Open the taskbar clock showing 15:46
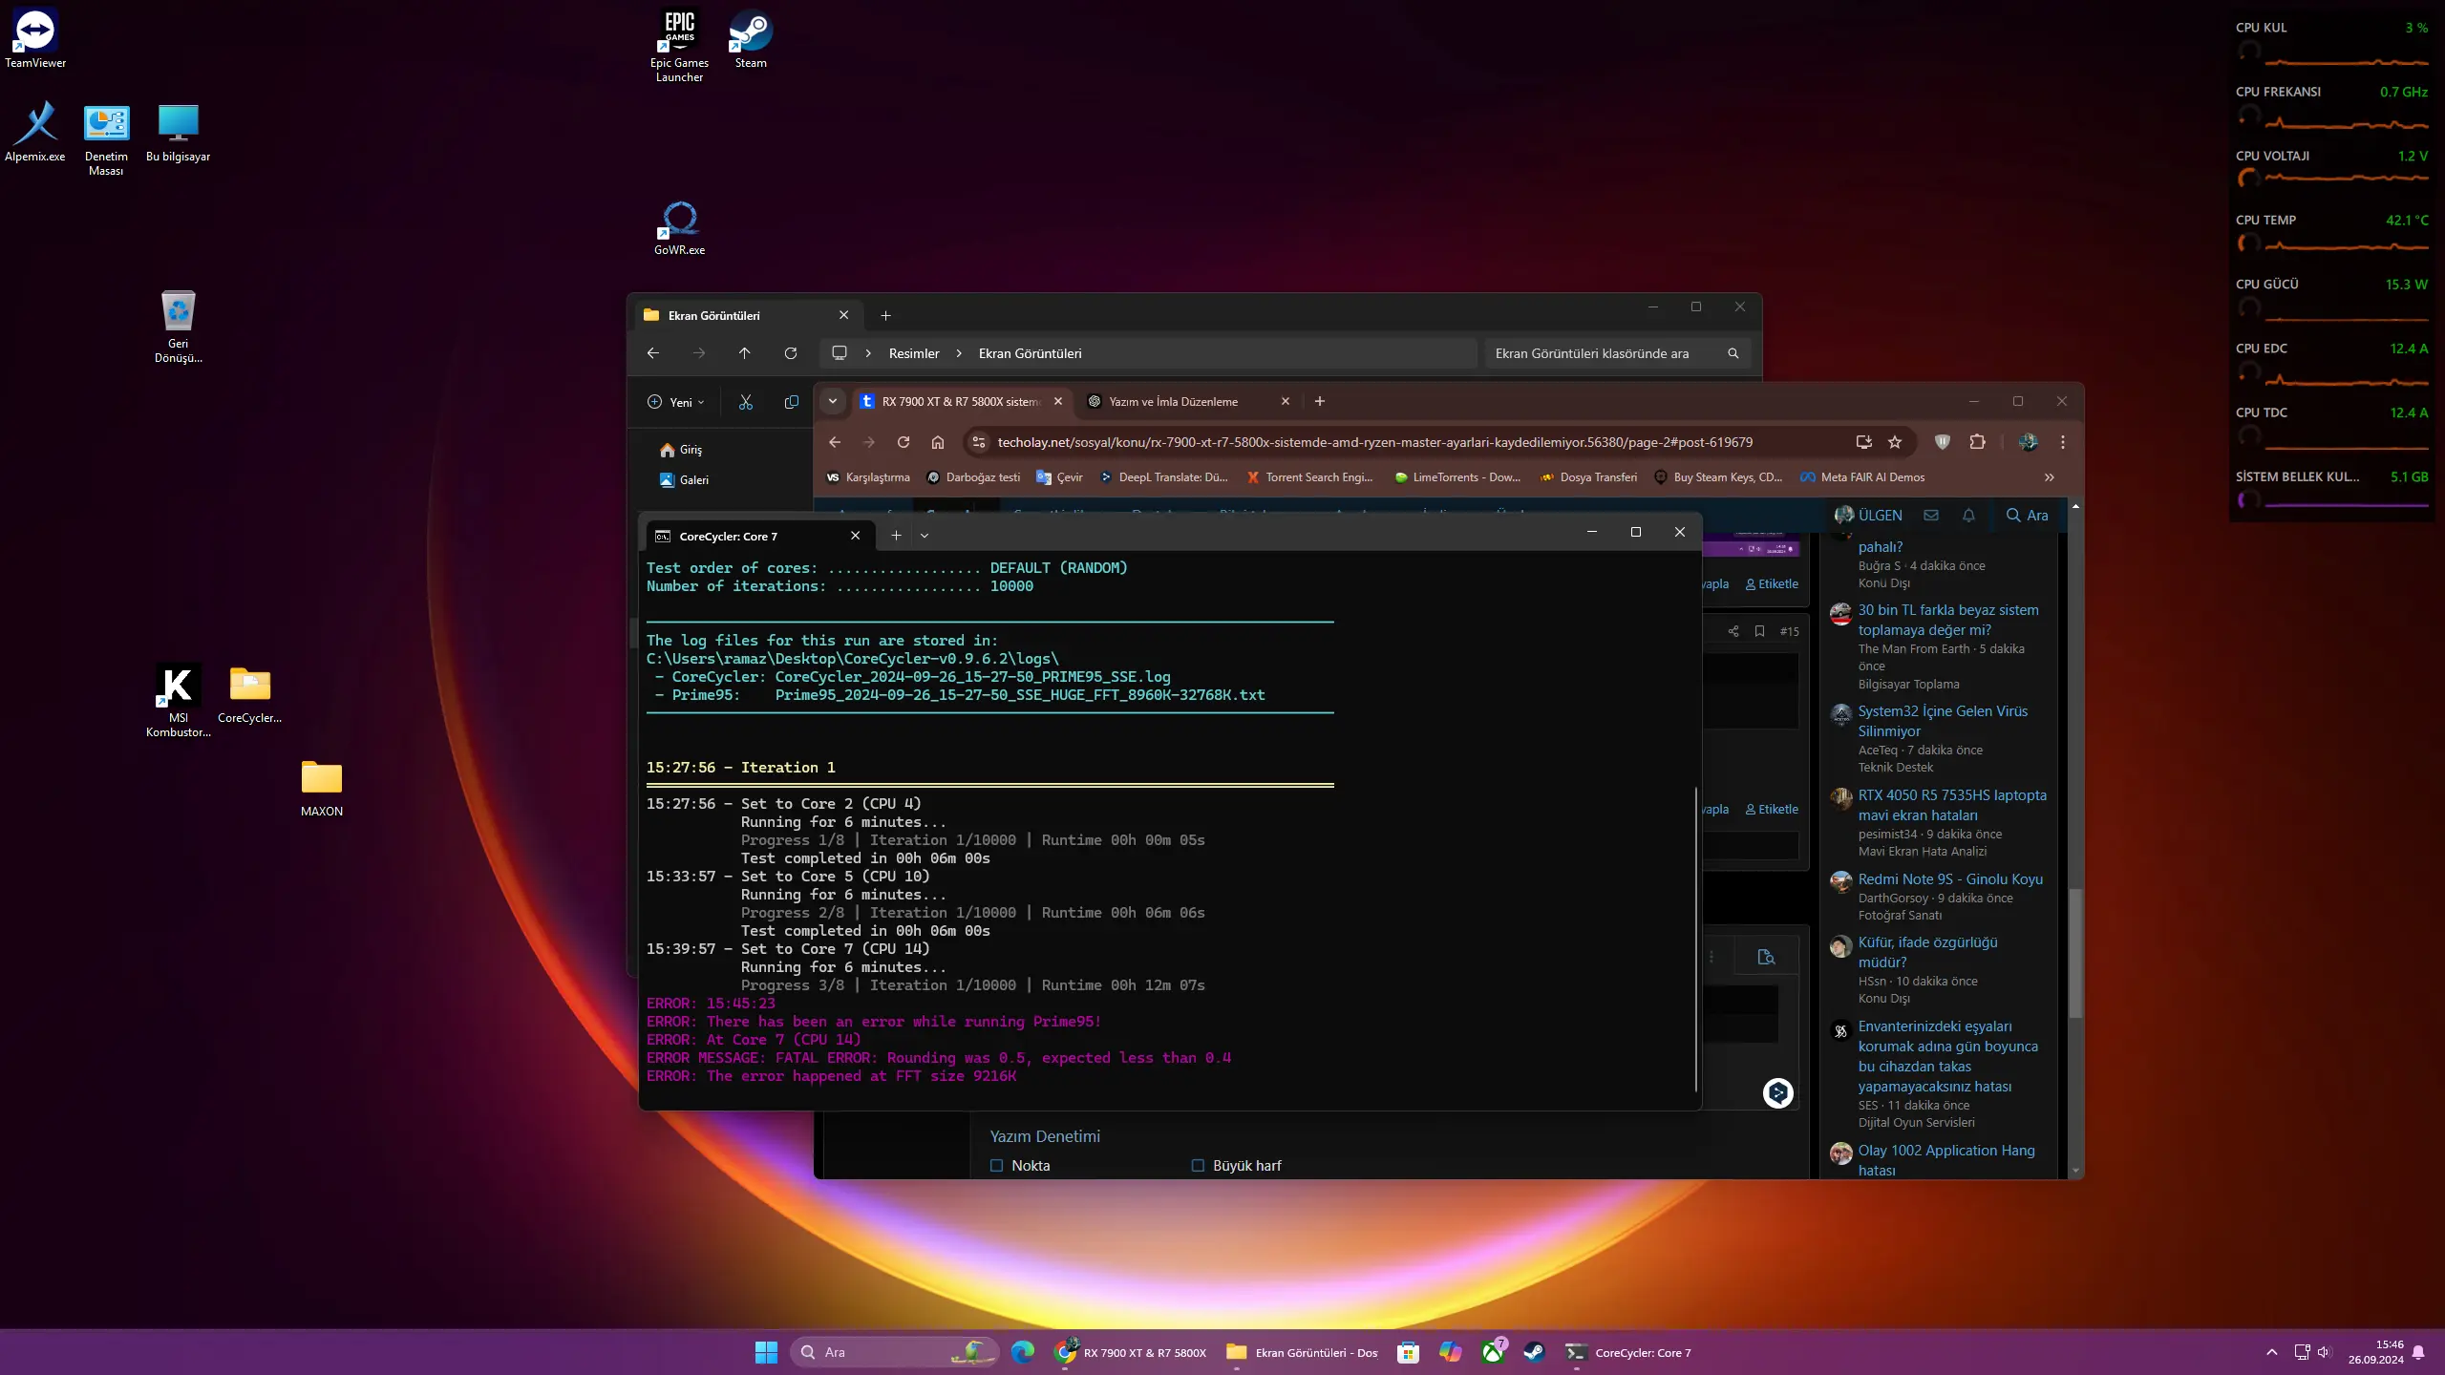This screenshot has height=1375, width=2445. tap(2376, 1352)
